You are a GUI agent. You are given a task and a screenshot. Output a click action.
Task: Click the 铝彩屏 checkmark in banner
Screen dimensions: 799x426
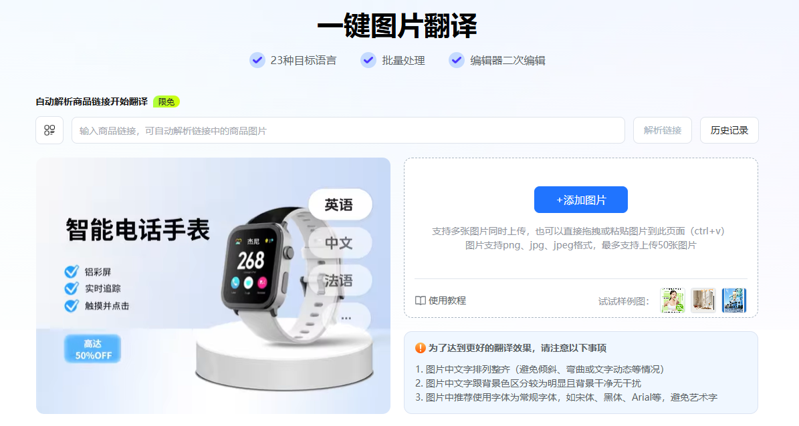72,272
